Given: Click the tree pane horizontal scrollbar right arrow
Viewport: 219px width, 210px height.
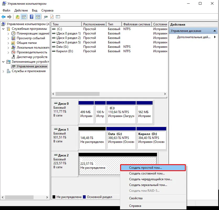Looking at the screenshot, I should (47, 197).
